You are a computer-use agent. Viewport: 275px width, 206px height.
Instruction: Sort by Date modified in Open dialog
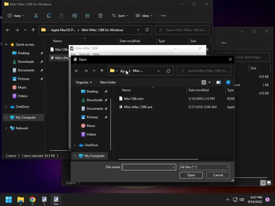[x=198, y=90]
